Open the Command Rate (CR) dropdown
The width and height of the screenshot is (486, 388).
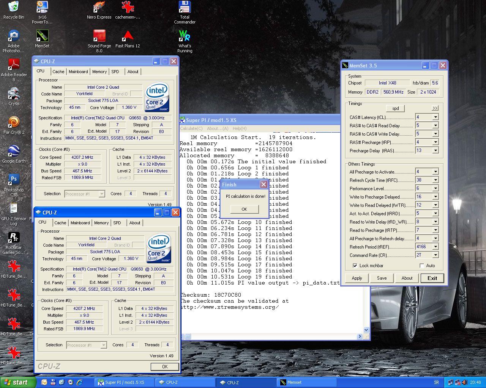click(436, 255)
